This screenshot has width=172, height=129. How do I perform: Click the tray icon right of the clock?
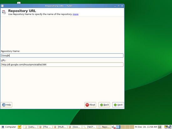pos(160,127)
